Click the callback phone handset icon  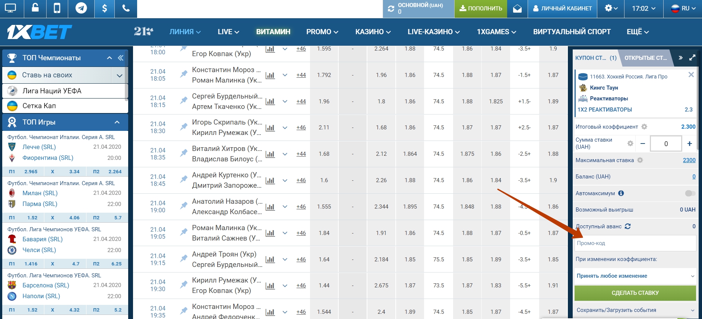(x=126, y=8)
